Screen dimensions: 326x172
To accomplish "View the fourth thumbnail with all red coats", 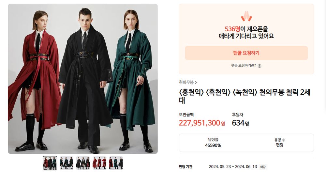I will point(99,163).
